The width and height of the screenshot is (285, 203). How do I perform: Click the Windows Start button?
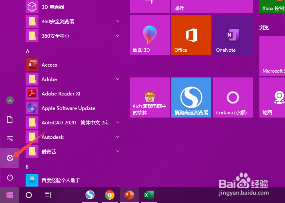pos(10,195)
